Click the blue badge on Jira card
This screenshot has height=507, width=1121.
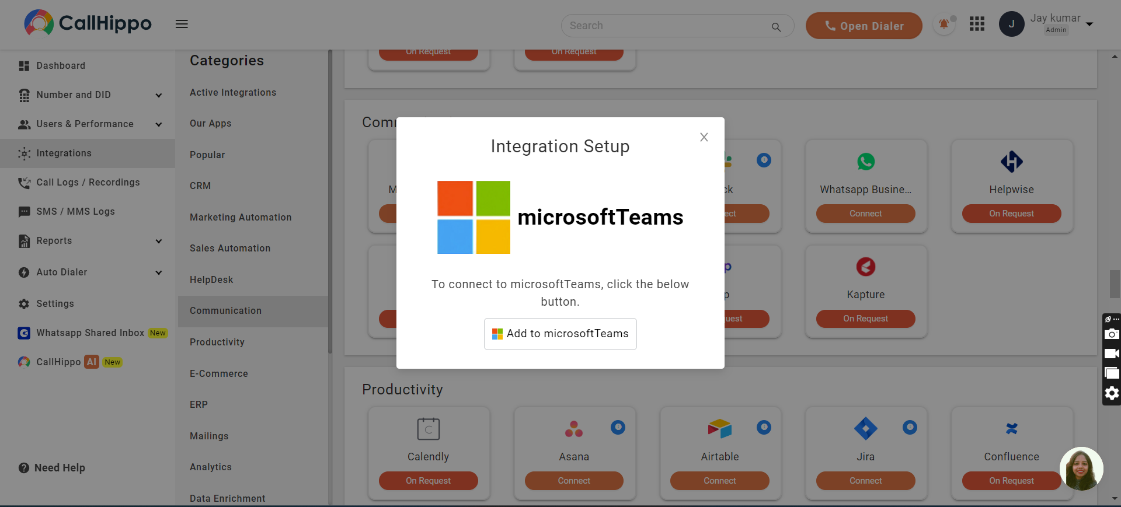(x=910, y=428)
